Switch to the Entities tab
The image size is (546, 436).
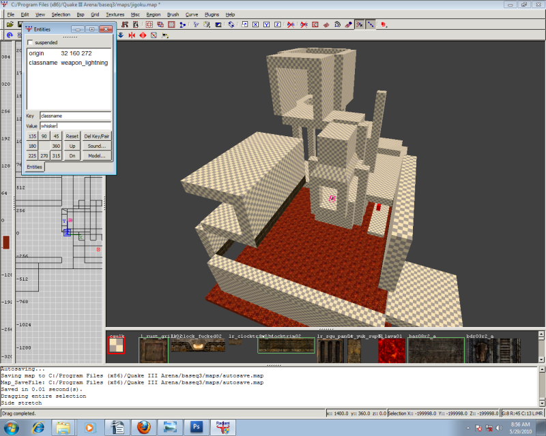[35, 167]
